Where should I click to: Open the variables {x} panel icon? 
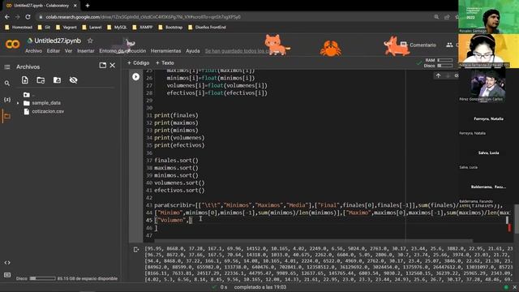point(7,100)
